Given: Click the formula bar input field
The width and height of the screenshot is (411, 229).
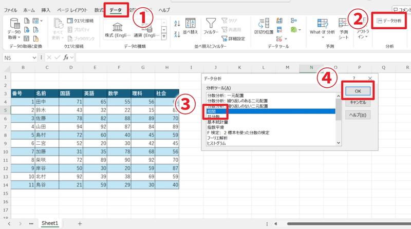Looking at the screenshot, I should point(243,58).
